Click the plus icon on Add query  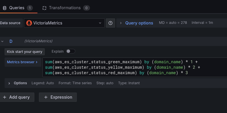tap(5, 97)
